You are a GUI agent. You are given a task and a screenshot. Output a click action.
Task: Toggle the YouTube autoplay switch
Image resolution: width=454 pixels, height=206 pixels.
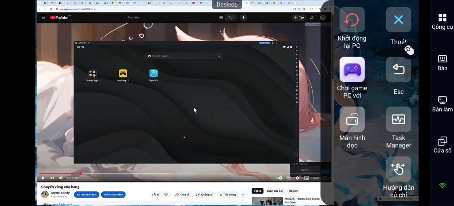coord(279,178)
